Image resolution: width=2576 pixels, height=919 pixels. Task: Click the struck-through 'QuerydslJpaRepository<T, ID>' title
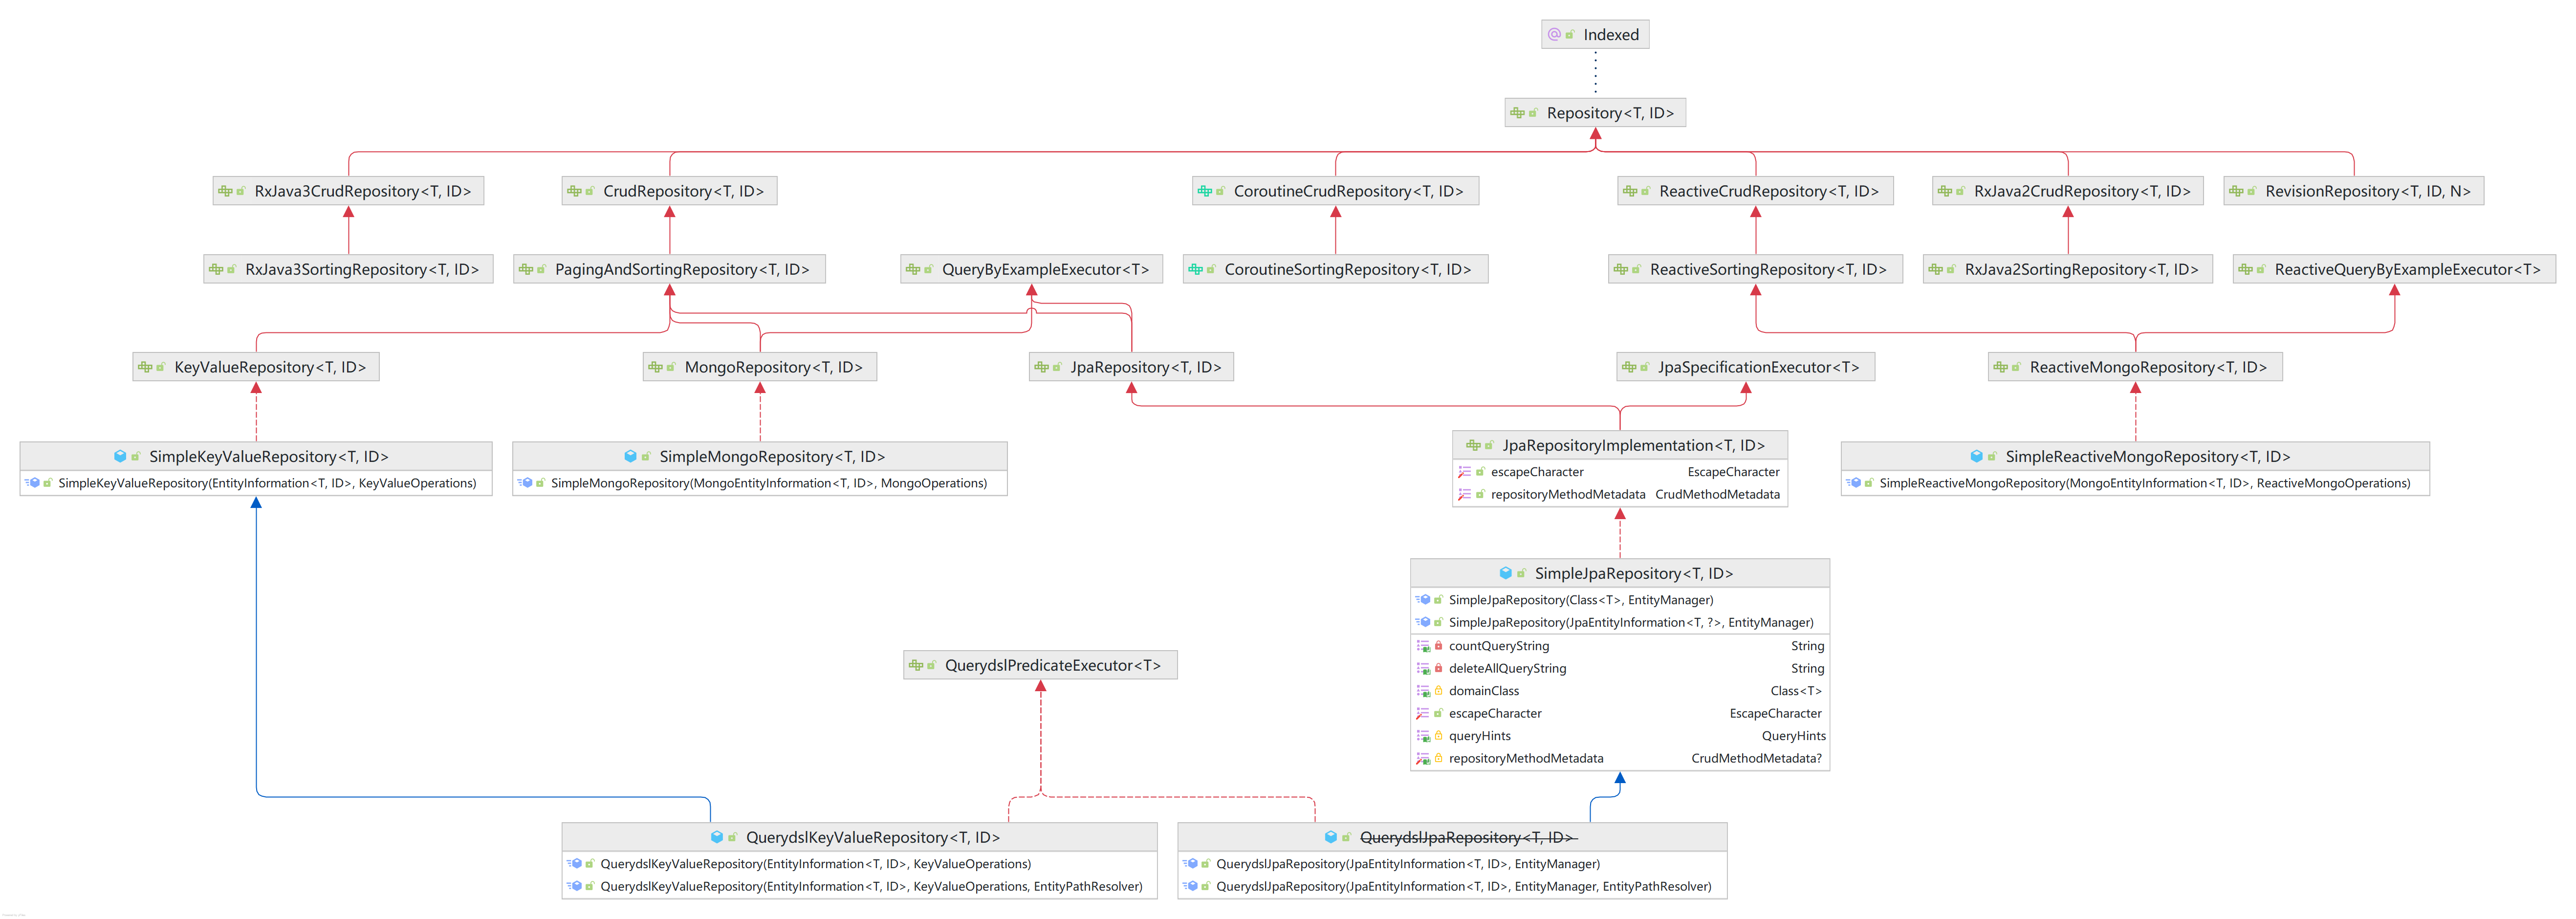(x=1468, y=837)
